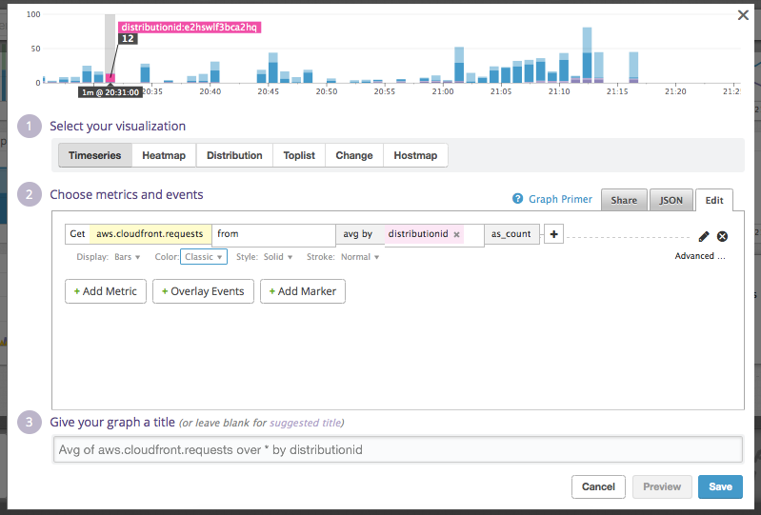Open the Share tab

pos(624,200)
